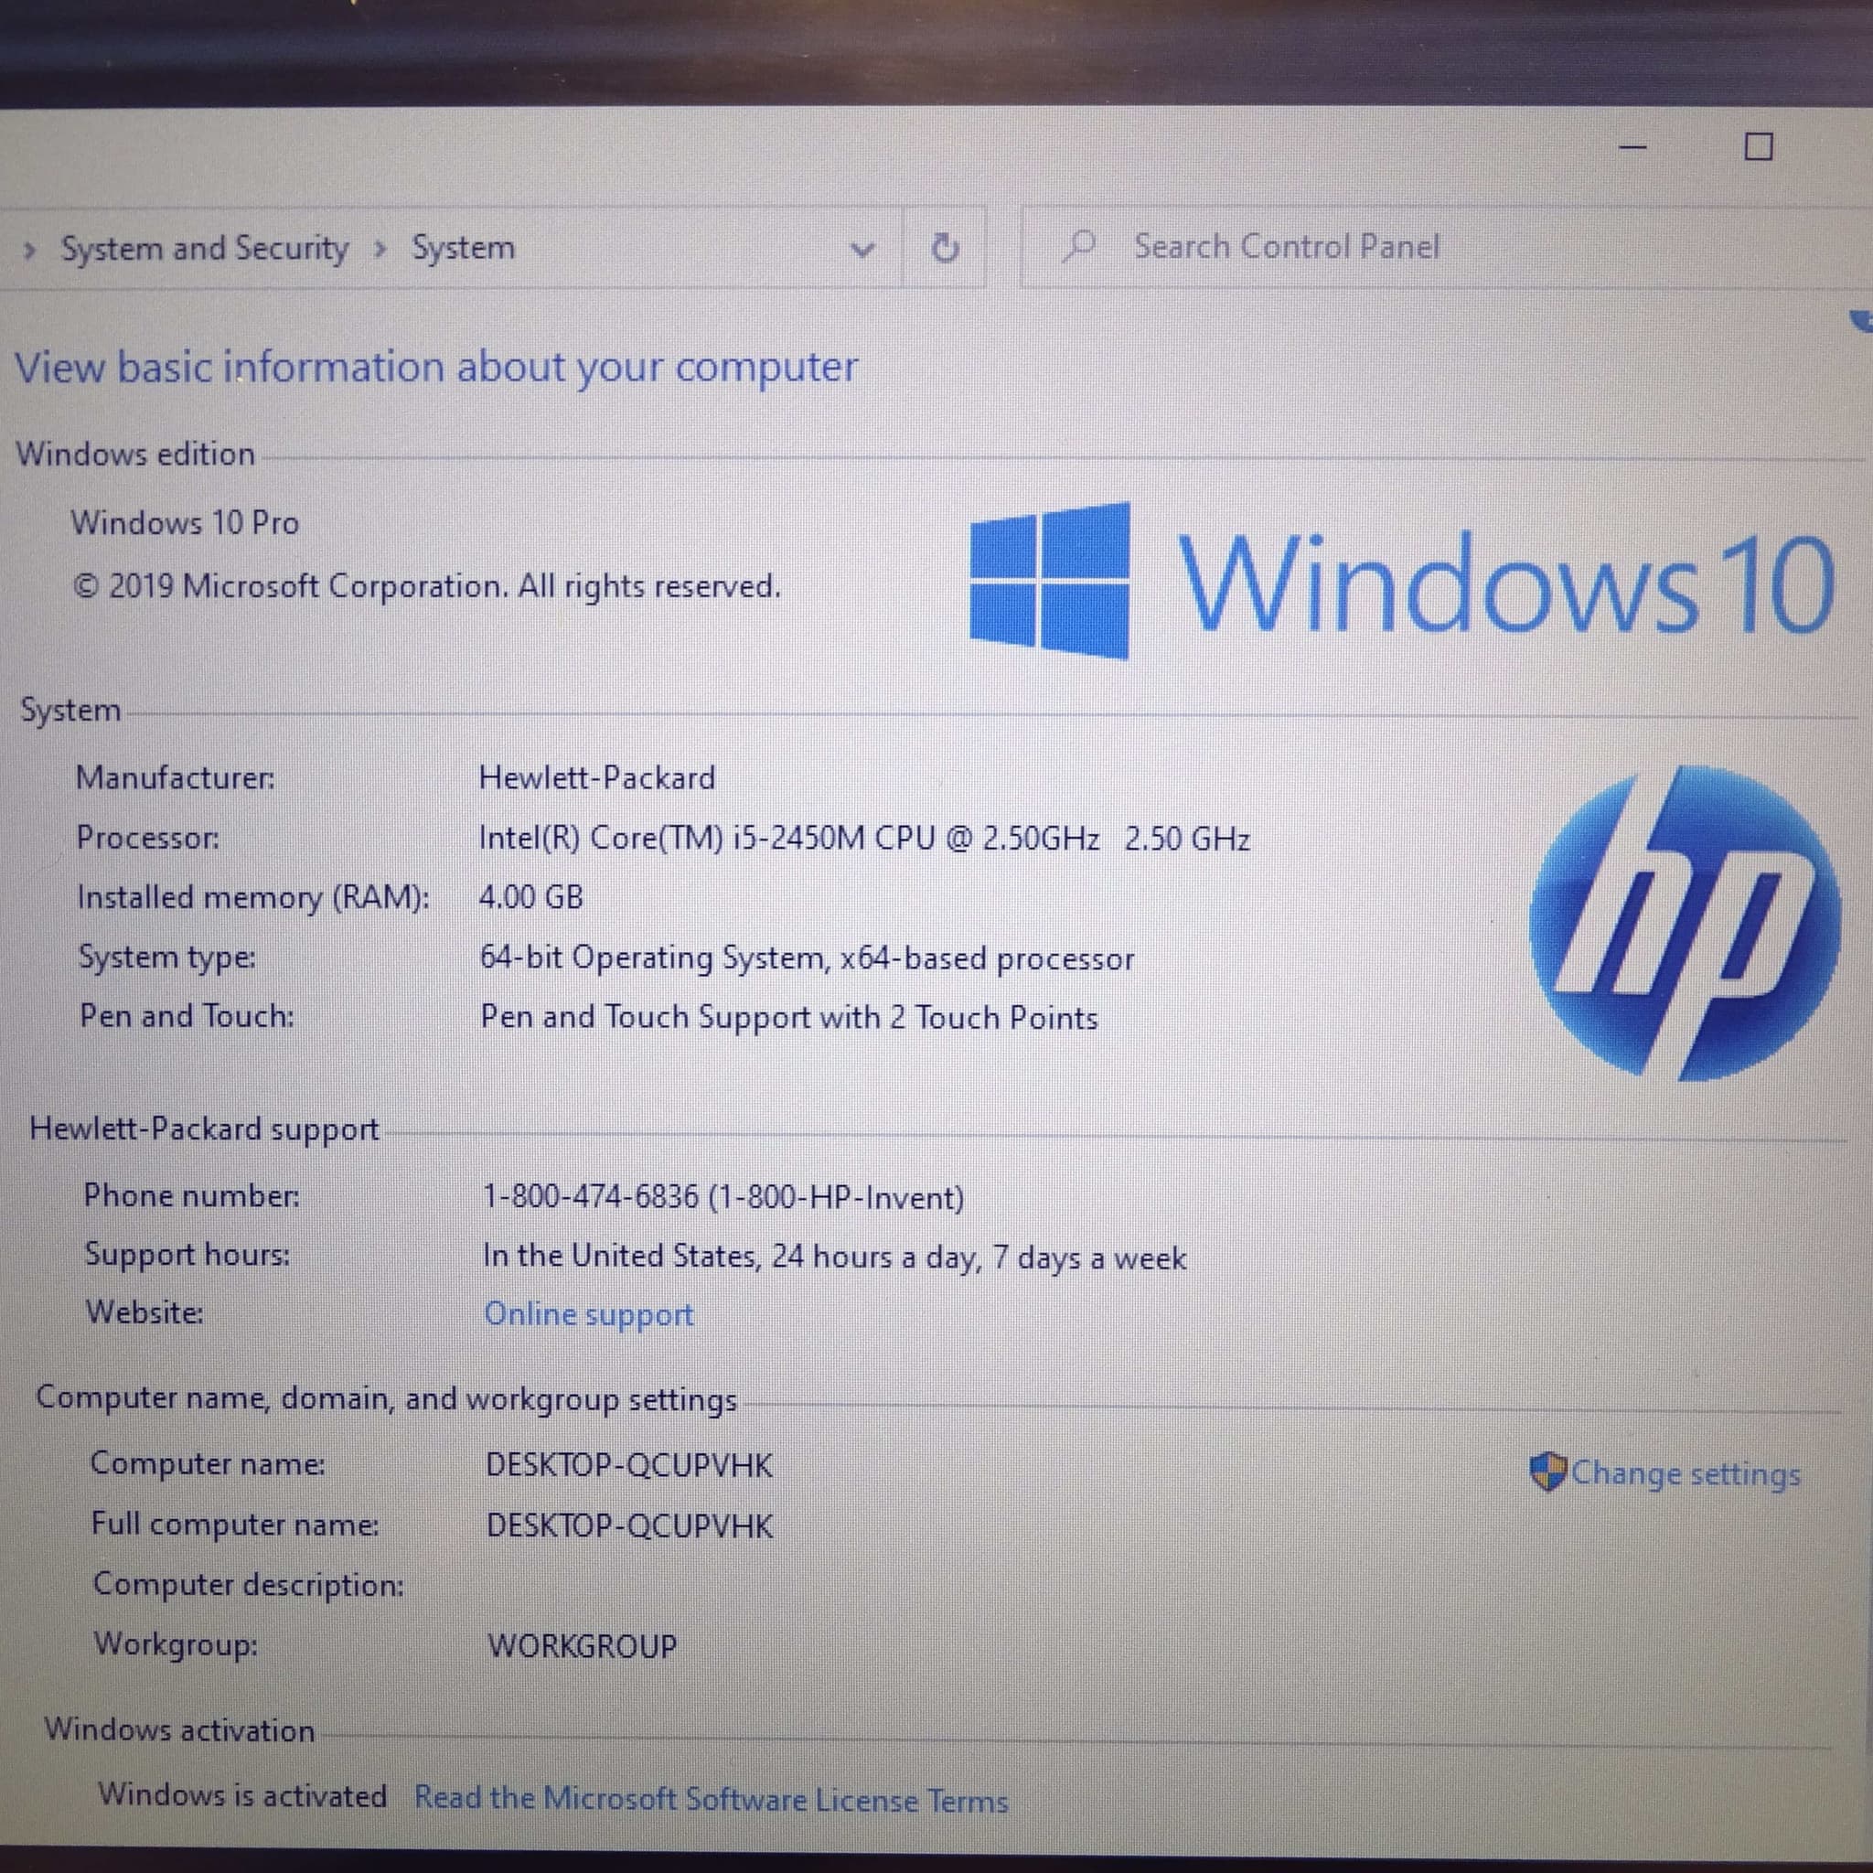Image resolution: width=1873 pixels, height=1873 pixels.
Task: Click the HP logo image
Action: pyautogui.click(x=1685, y=922)
